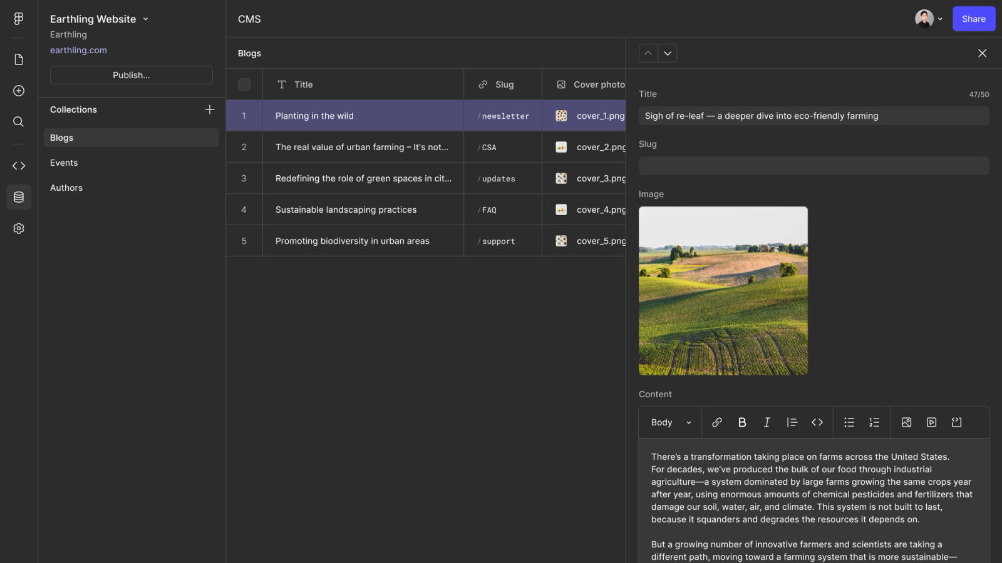The width and height of the screenshot is (1002, 563).
Task: Click the Publish... button
Action: 132,75
